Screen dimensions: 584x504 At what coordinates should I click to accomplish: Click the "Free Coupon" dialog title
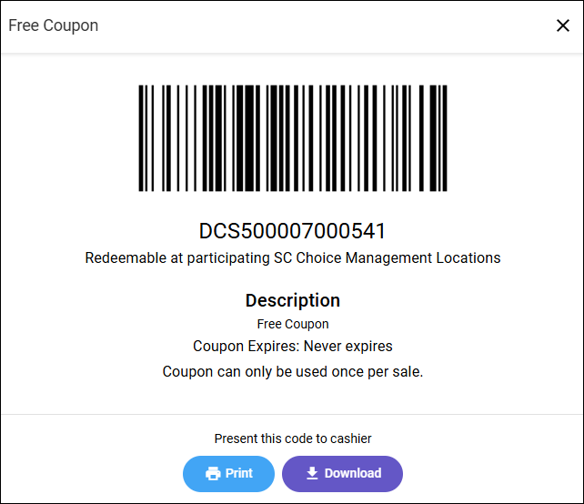point(54,25)
